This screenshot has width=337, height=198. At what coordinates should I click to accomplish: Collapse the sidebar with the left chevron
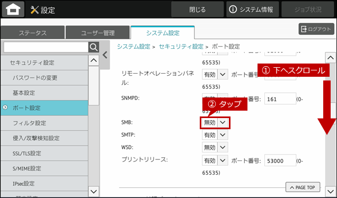(x=105, y=55)
